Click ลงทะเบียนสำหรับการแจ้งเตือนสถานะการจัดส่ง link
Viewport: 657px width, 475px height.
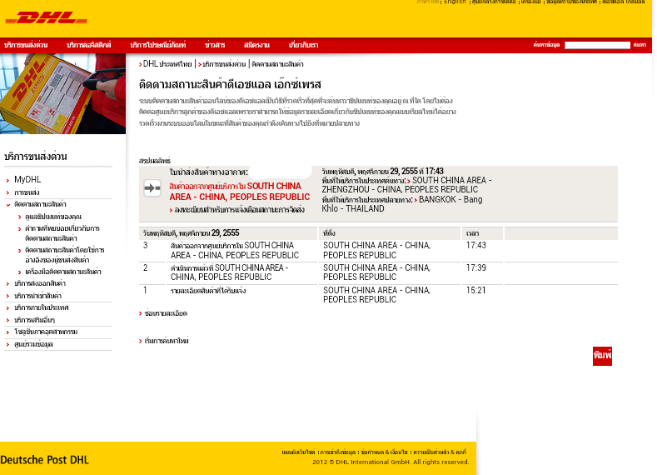point(239,210)
